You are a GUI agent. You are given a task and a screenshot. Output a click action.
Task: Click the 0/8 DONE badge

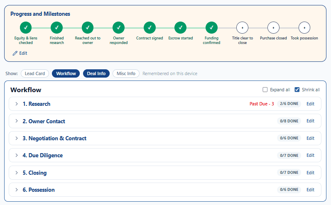[x=289, y=121]
